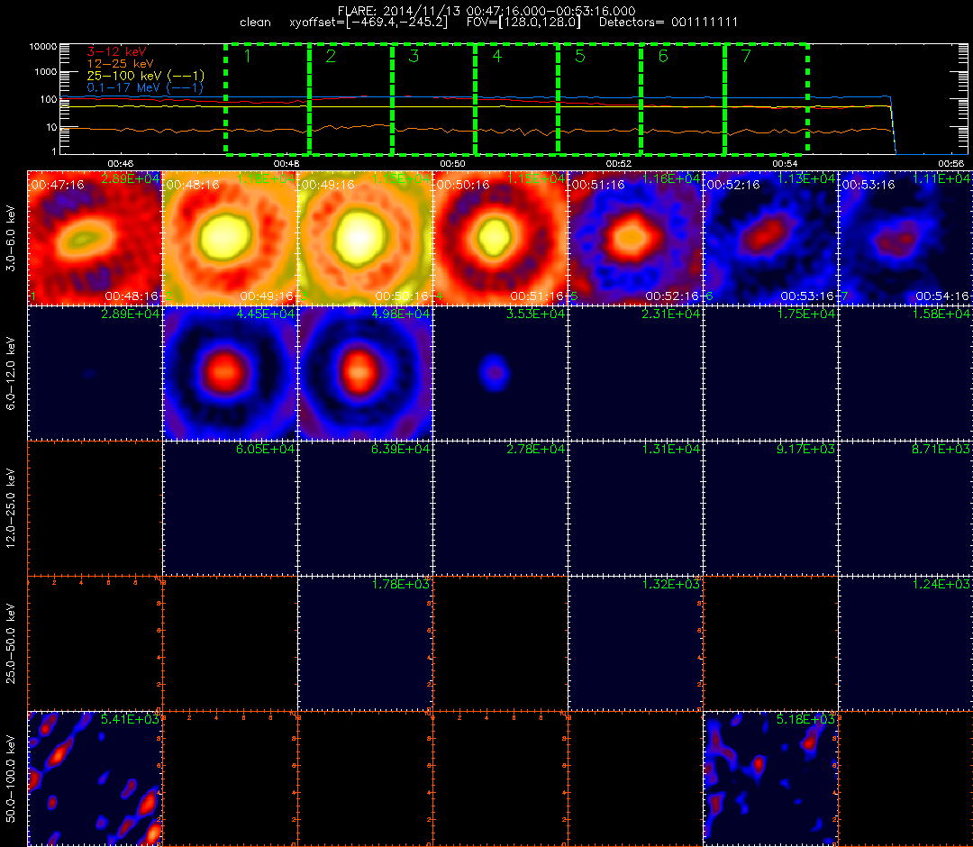Screen dimensions: 973x847
Task: Click the 'xyoffset=[-469.4,-245.2]' text
Action: click(368, 23)
